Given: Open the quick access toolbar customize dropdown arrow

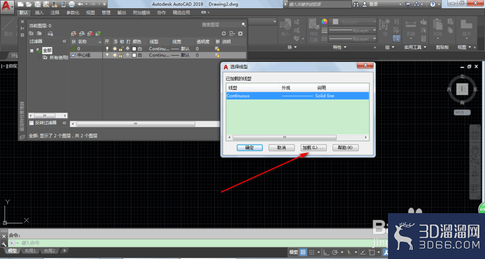Looking at the screenshot, I should tap(104, 4).
